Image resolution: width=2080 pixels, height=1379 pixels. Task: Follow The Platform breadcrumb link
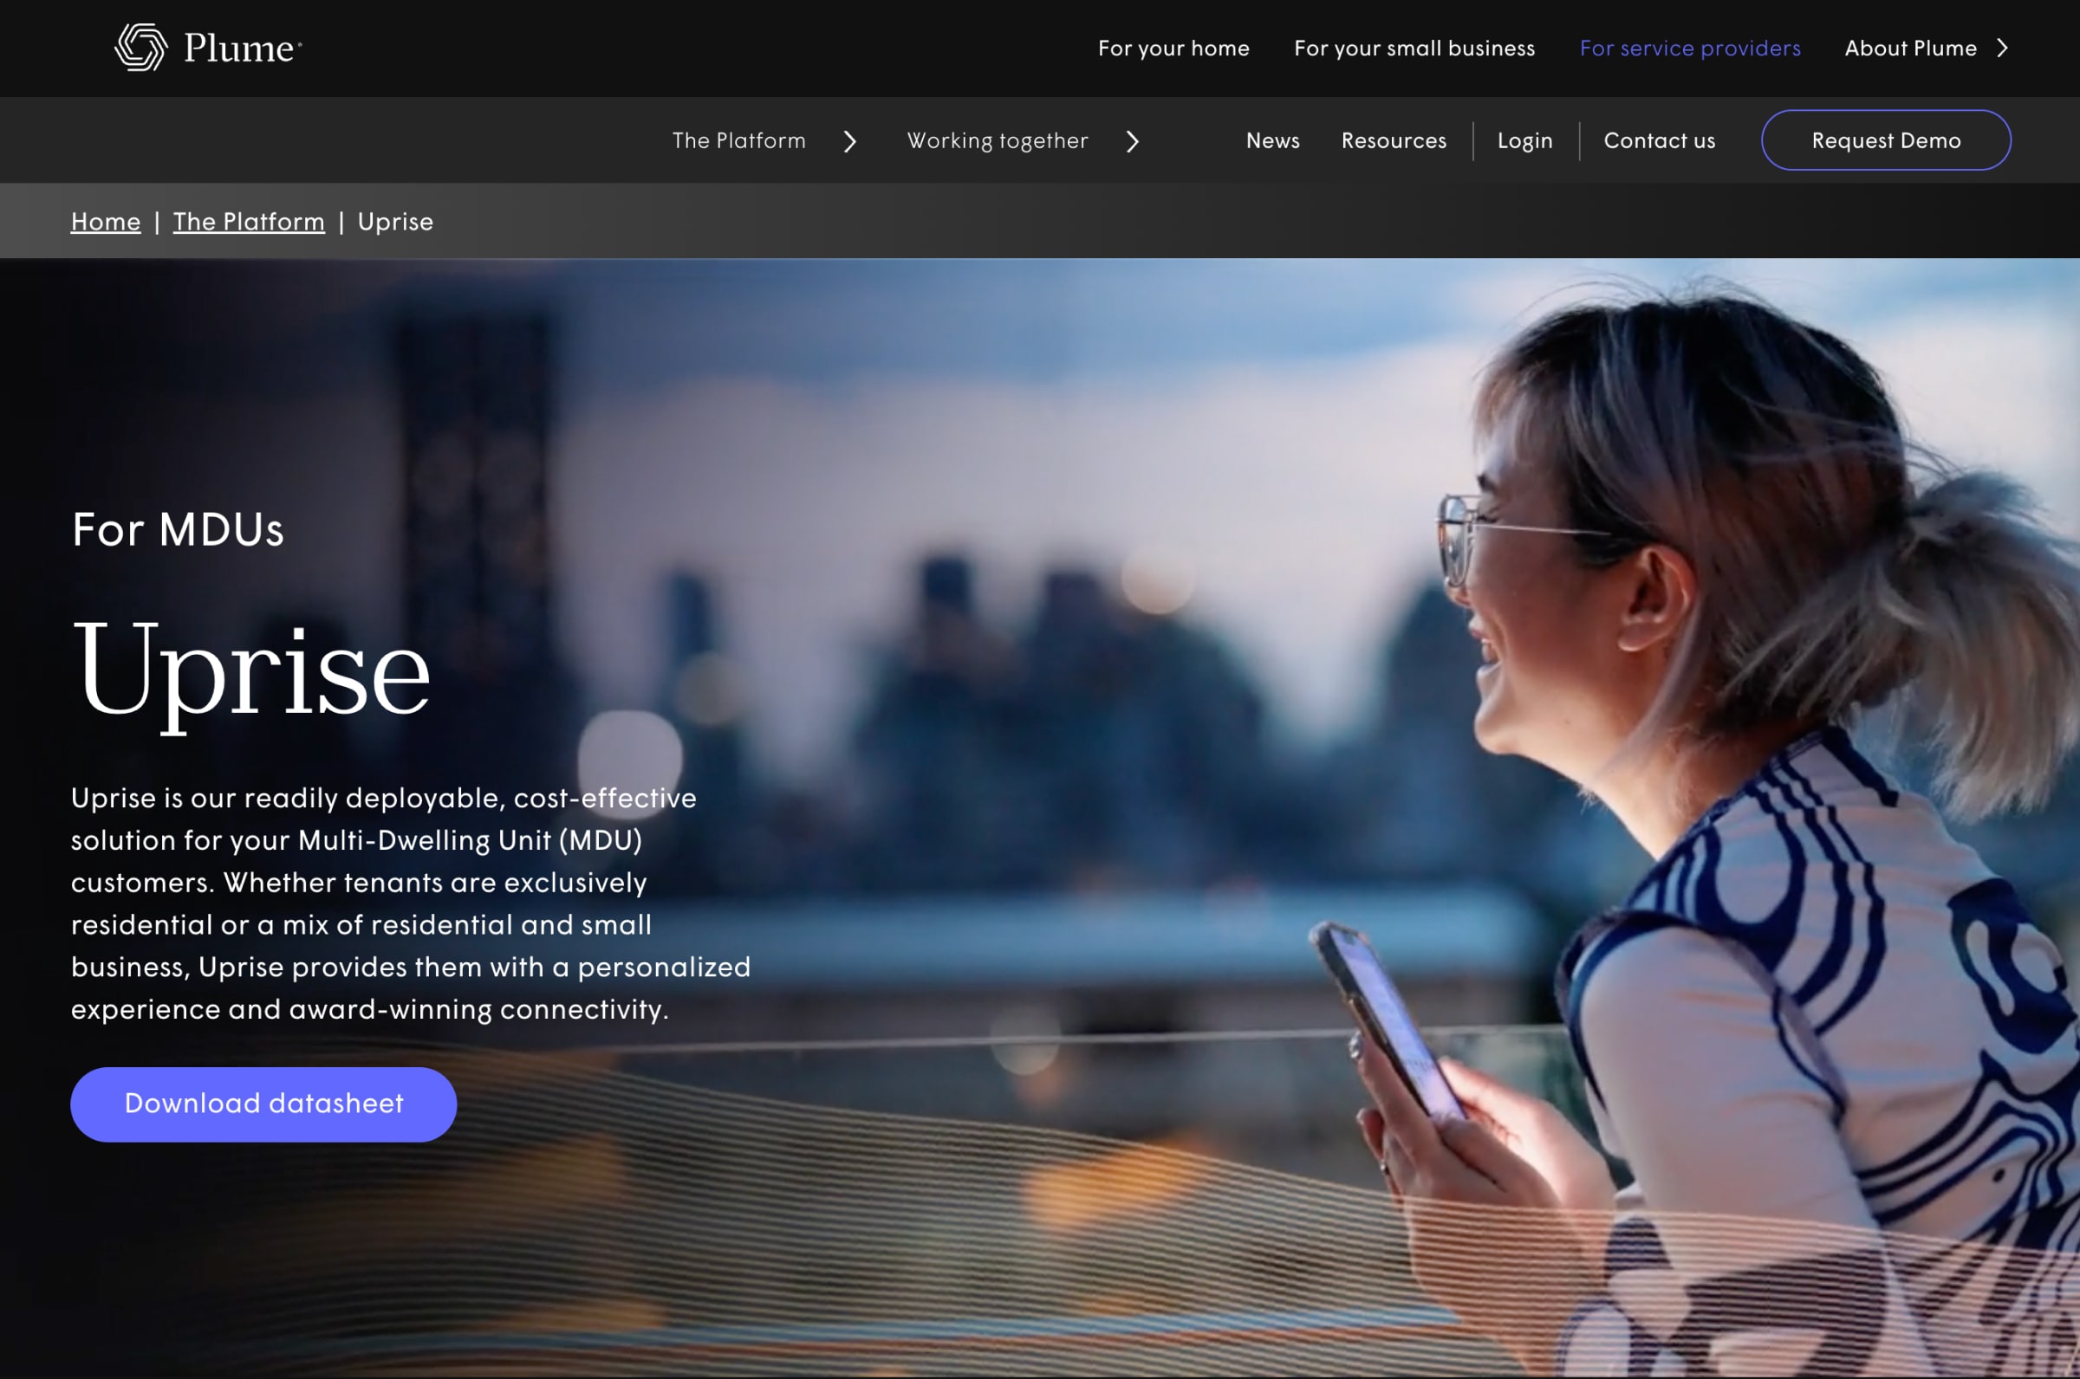click(249, 222)
